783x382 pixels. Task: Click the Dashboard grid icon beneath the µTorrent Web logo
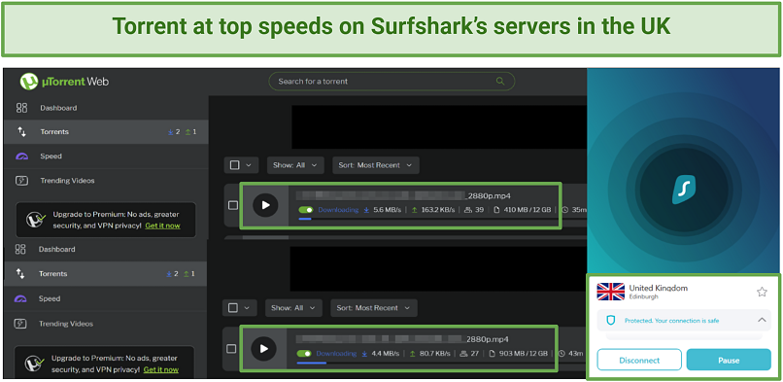pos(21,108)
